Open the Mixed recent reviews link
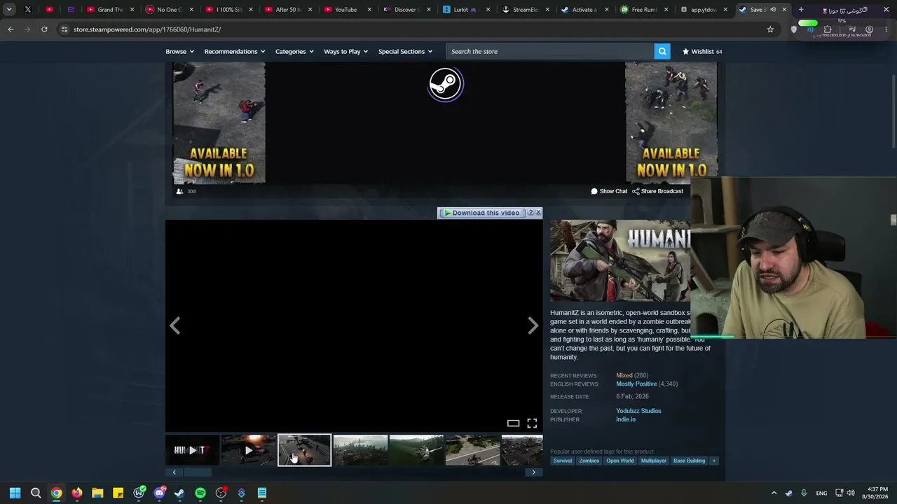Viewport: 897px width, 504px height. [x=624, y=375]
